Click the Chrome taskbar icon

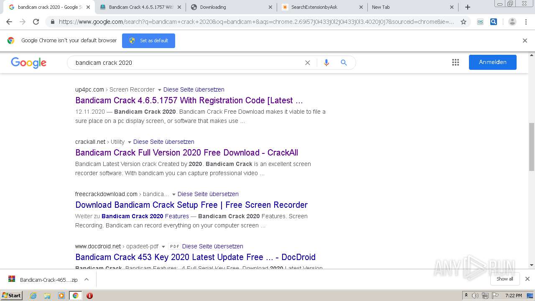click(75, 296)
